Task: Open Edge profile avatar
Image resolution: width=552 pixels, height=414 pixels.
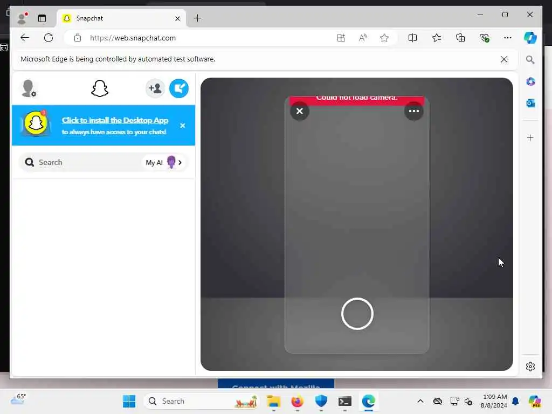Action: pyautogui.click(x=22, y=18)
